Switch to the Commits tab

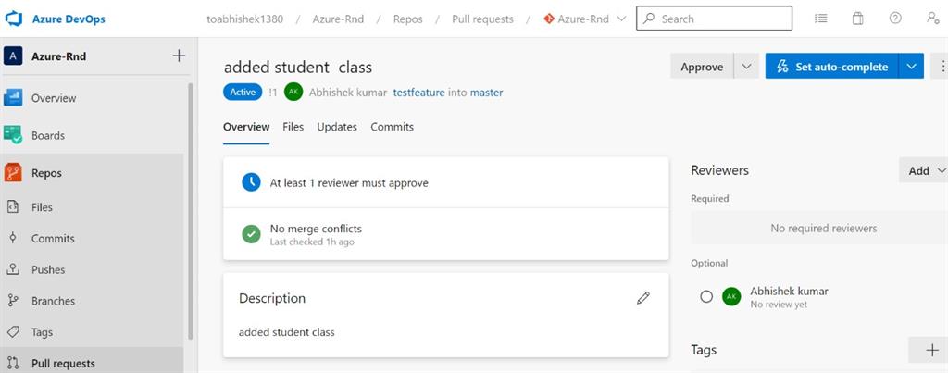[x=393, y=127]
